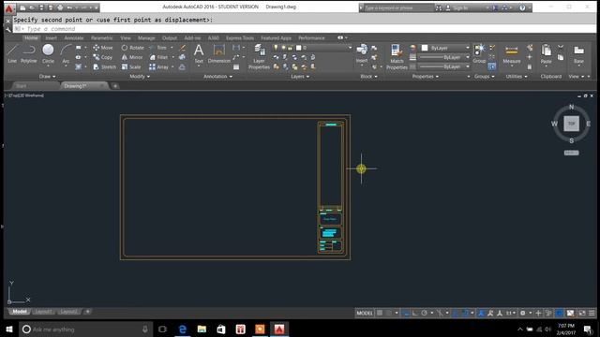Activate the Mirror command

click(x=132, y=57)
